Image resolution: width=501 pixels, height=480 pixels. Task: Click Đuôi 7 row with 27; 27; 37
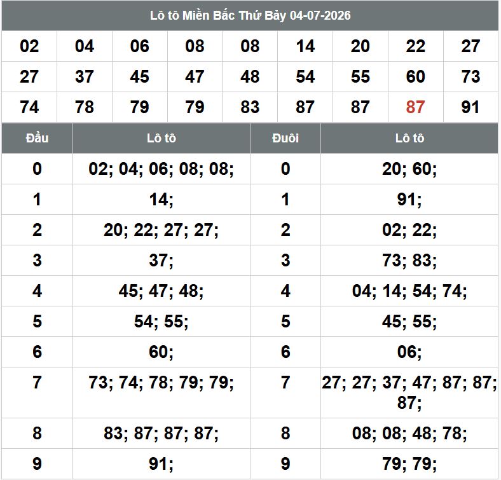(409, 392)
